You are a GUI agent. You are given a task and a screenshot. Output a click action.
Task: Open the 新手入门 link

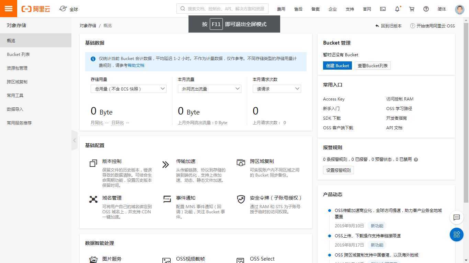(331, 108)
